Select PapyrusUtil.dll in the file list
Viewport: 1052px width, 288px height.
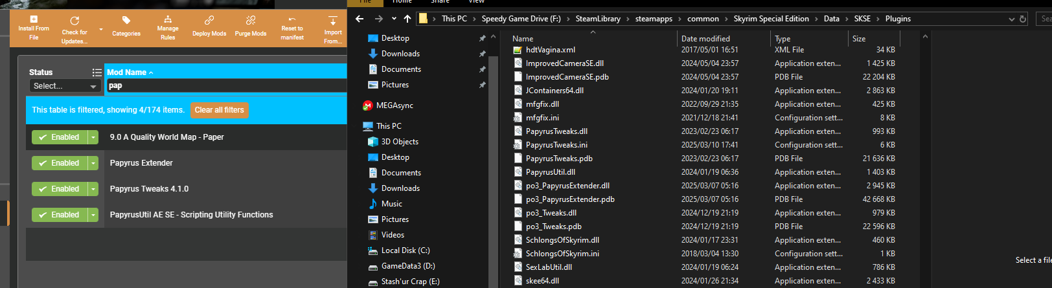tap(550, 172)
